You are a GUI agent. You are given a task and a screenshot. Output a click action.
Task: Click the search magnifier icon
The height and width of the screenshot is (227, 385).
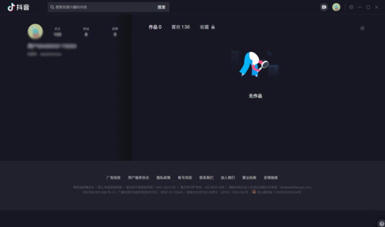(x=52, y=7)
